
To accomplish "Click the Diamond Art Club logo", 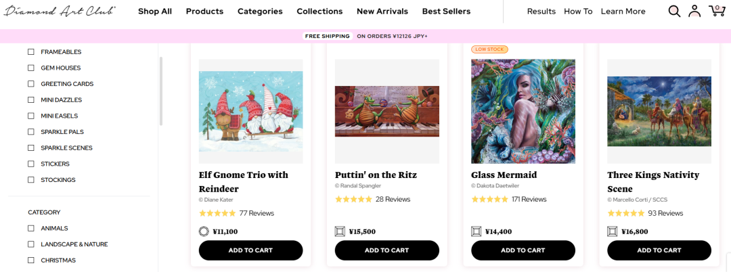I will pos(60,11).
